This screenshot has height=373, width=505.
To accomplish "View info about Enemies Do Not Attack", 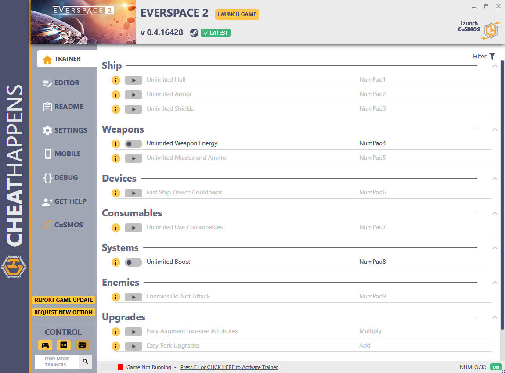I will coord(116,297).
